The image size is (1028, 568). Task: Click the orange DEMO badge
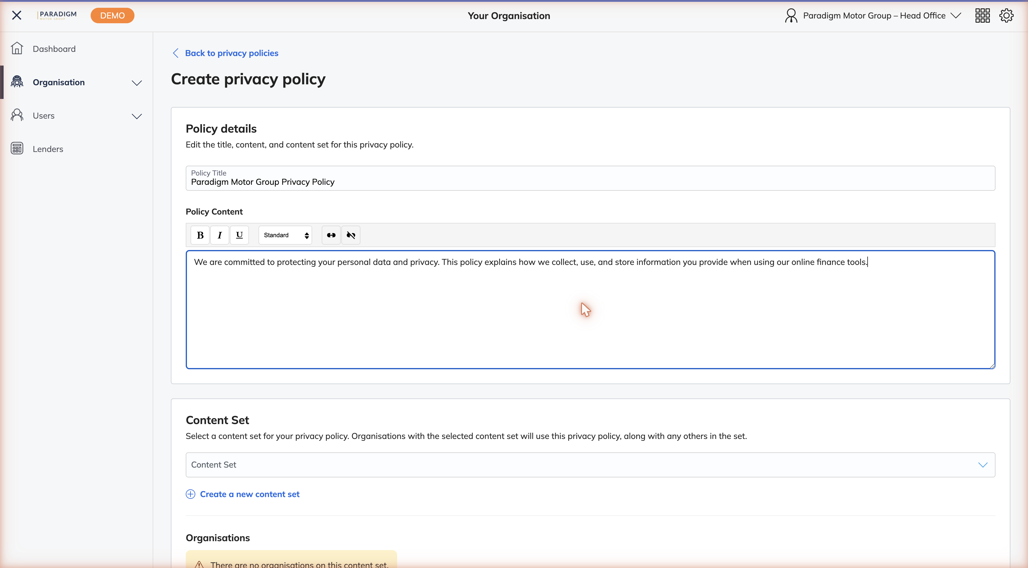point(112,15)
